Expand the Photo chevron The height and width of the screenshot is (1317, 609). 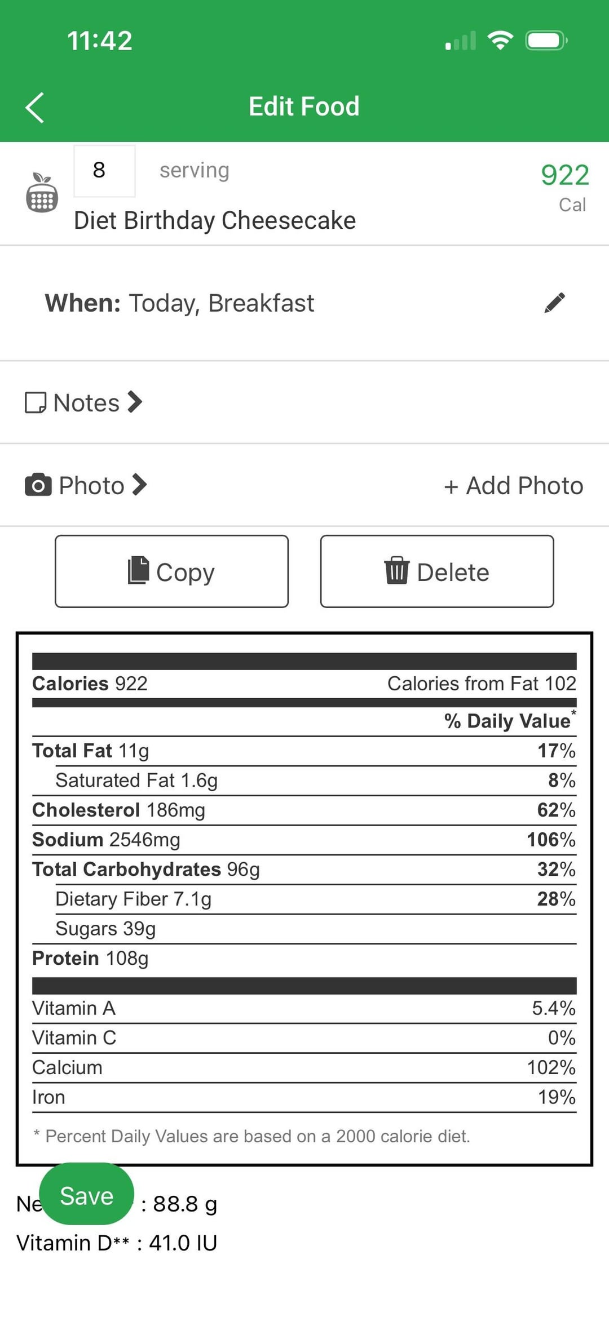139,485
